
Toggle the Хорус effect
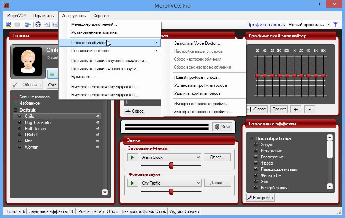(x=256, y=145)
